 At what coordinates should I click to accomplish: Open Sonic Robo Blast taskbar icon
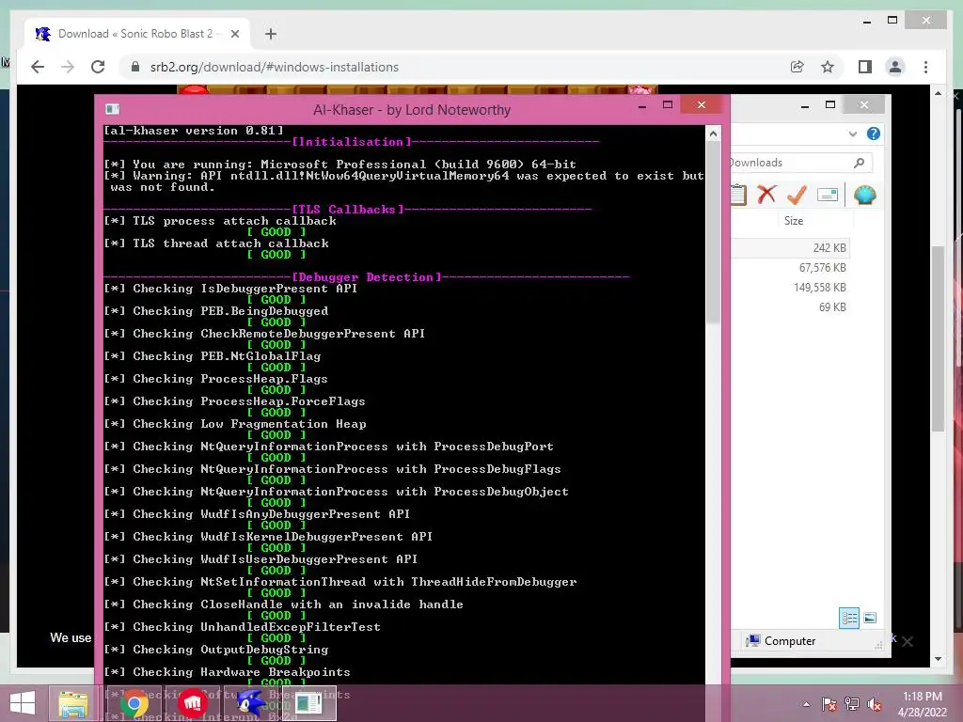click(249, 703)
